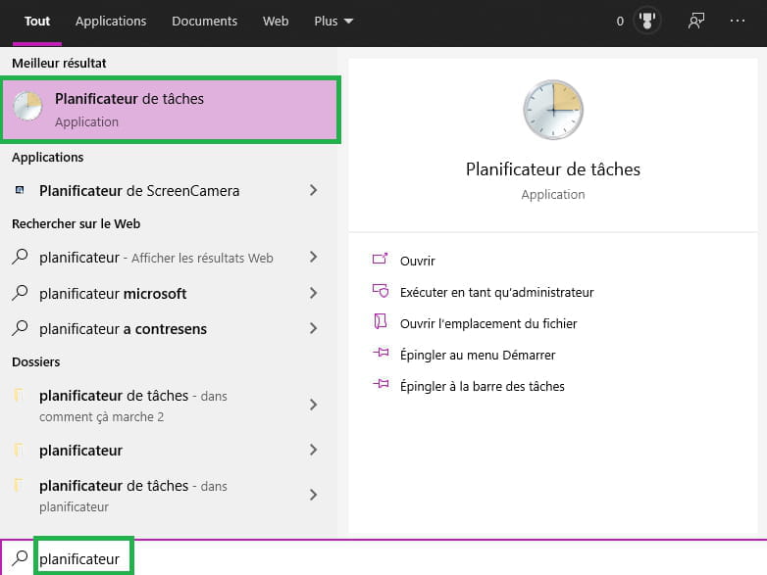Expand 'planificateur a contresens' chevron
Image resolution: width=767 pixels, height=575 pixels.
(x=314, y=328)
